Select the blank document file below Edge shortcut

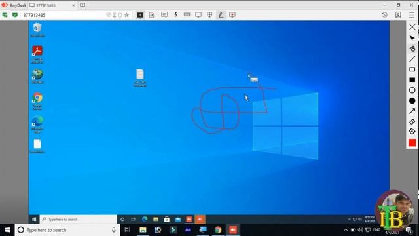coord(37,146)
